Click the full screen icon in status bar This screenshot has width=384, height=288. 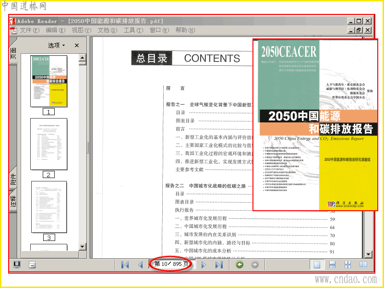point(17,264)
